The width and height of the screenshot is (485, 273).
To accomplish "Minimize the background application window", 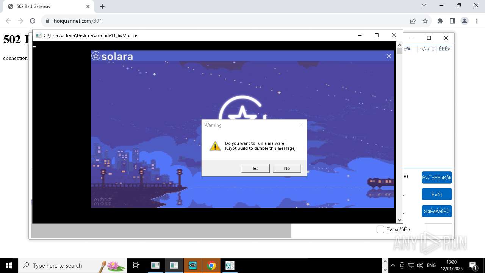I will pos(412,38).
